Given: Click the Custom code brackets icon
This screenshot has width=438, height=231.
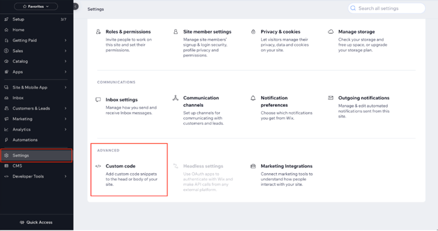Looking at the screenshot, I should (x=98, y=166).
